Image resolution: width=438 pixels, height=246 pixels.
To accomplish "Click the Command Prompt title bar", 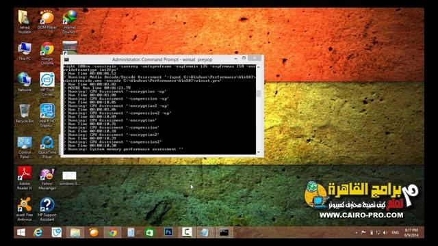I will click(162, 59).
